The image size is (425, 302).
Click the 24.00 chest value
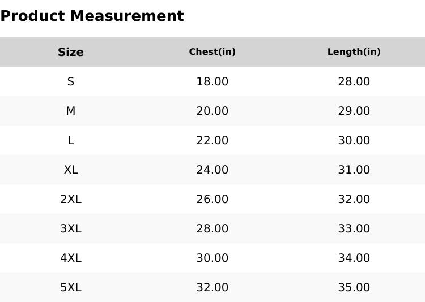212,170
